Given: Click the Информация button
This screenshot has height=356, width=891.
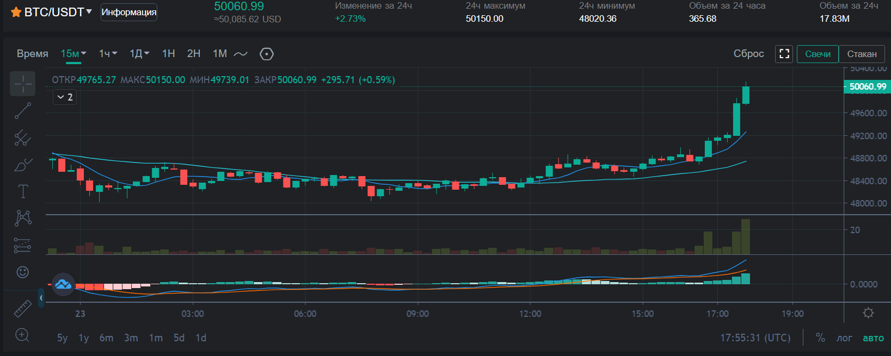Looking at the screenshot, I should coord(129,12).
